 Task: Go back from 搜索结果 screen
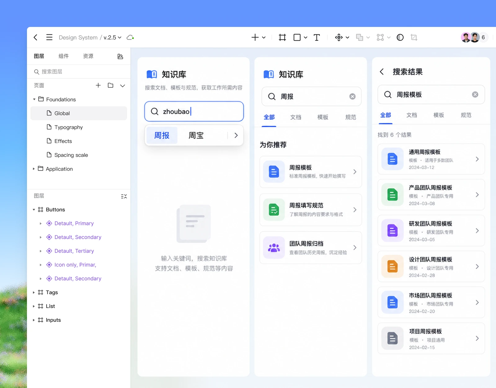[382, 72]
